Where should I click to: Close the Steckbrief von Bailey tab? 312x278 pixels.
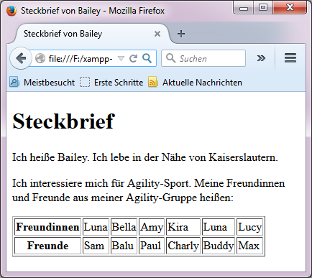(157, 34)
